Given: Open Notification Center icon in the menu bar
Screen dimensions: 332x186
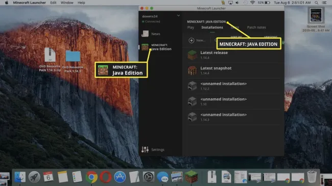Looking at the screenshot, I should point(324,3).
